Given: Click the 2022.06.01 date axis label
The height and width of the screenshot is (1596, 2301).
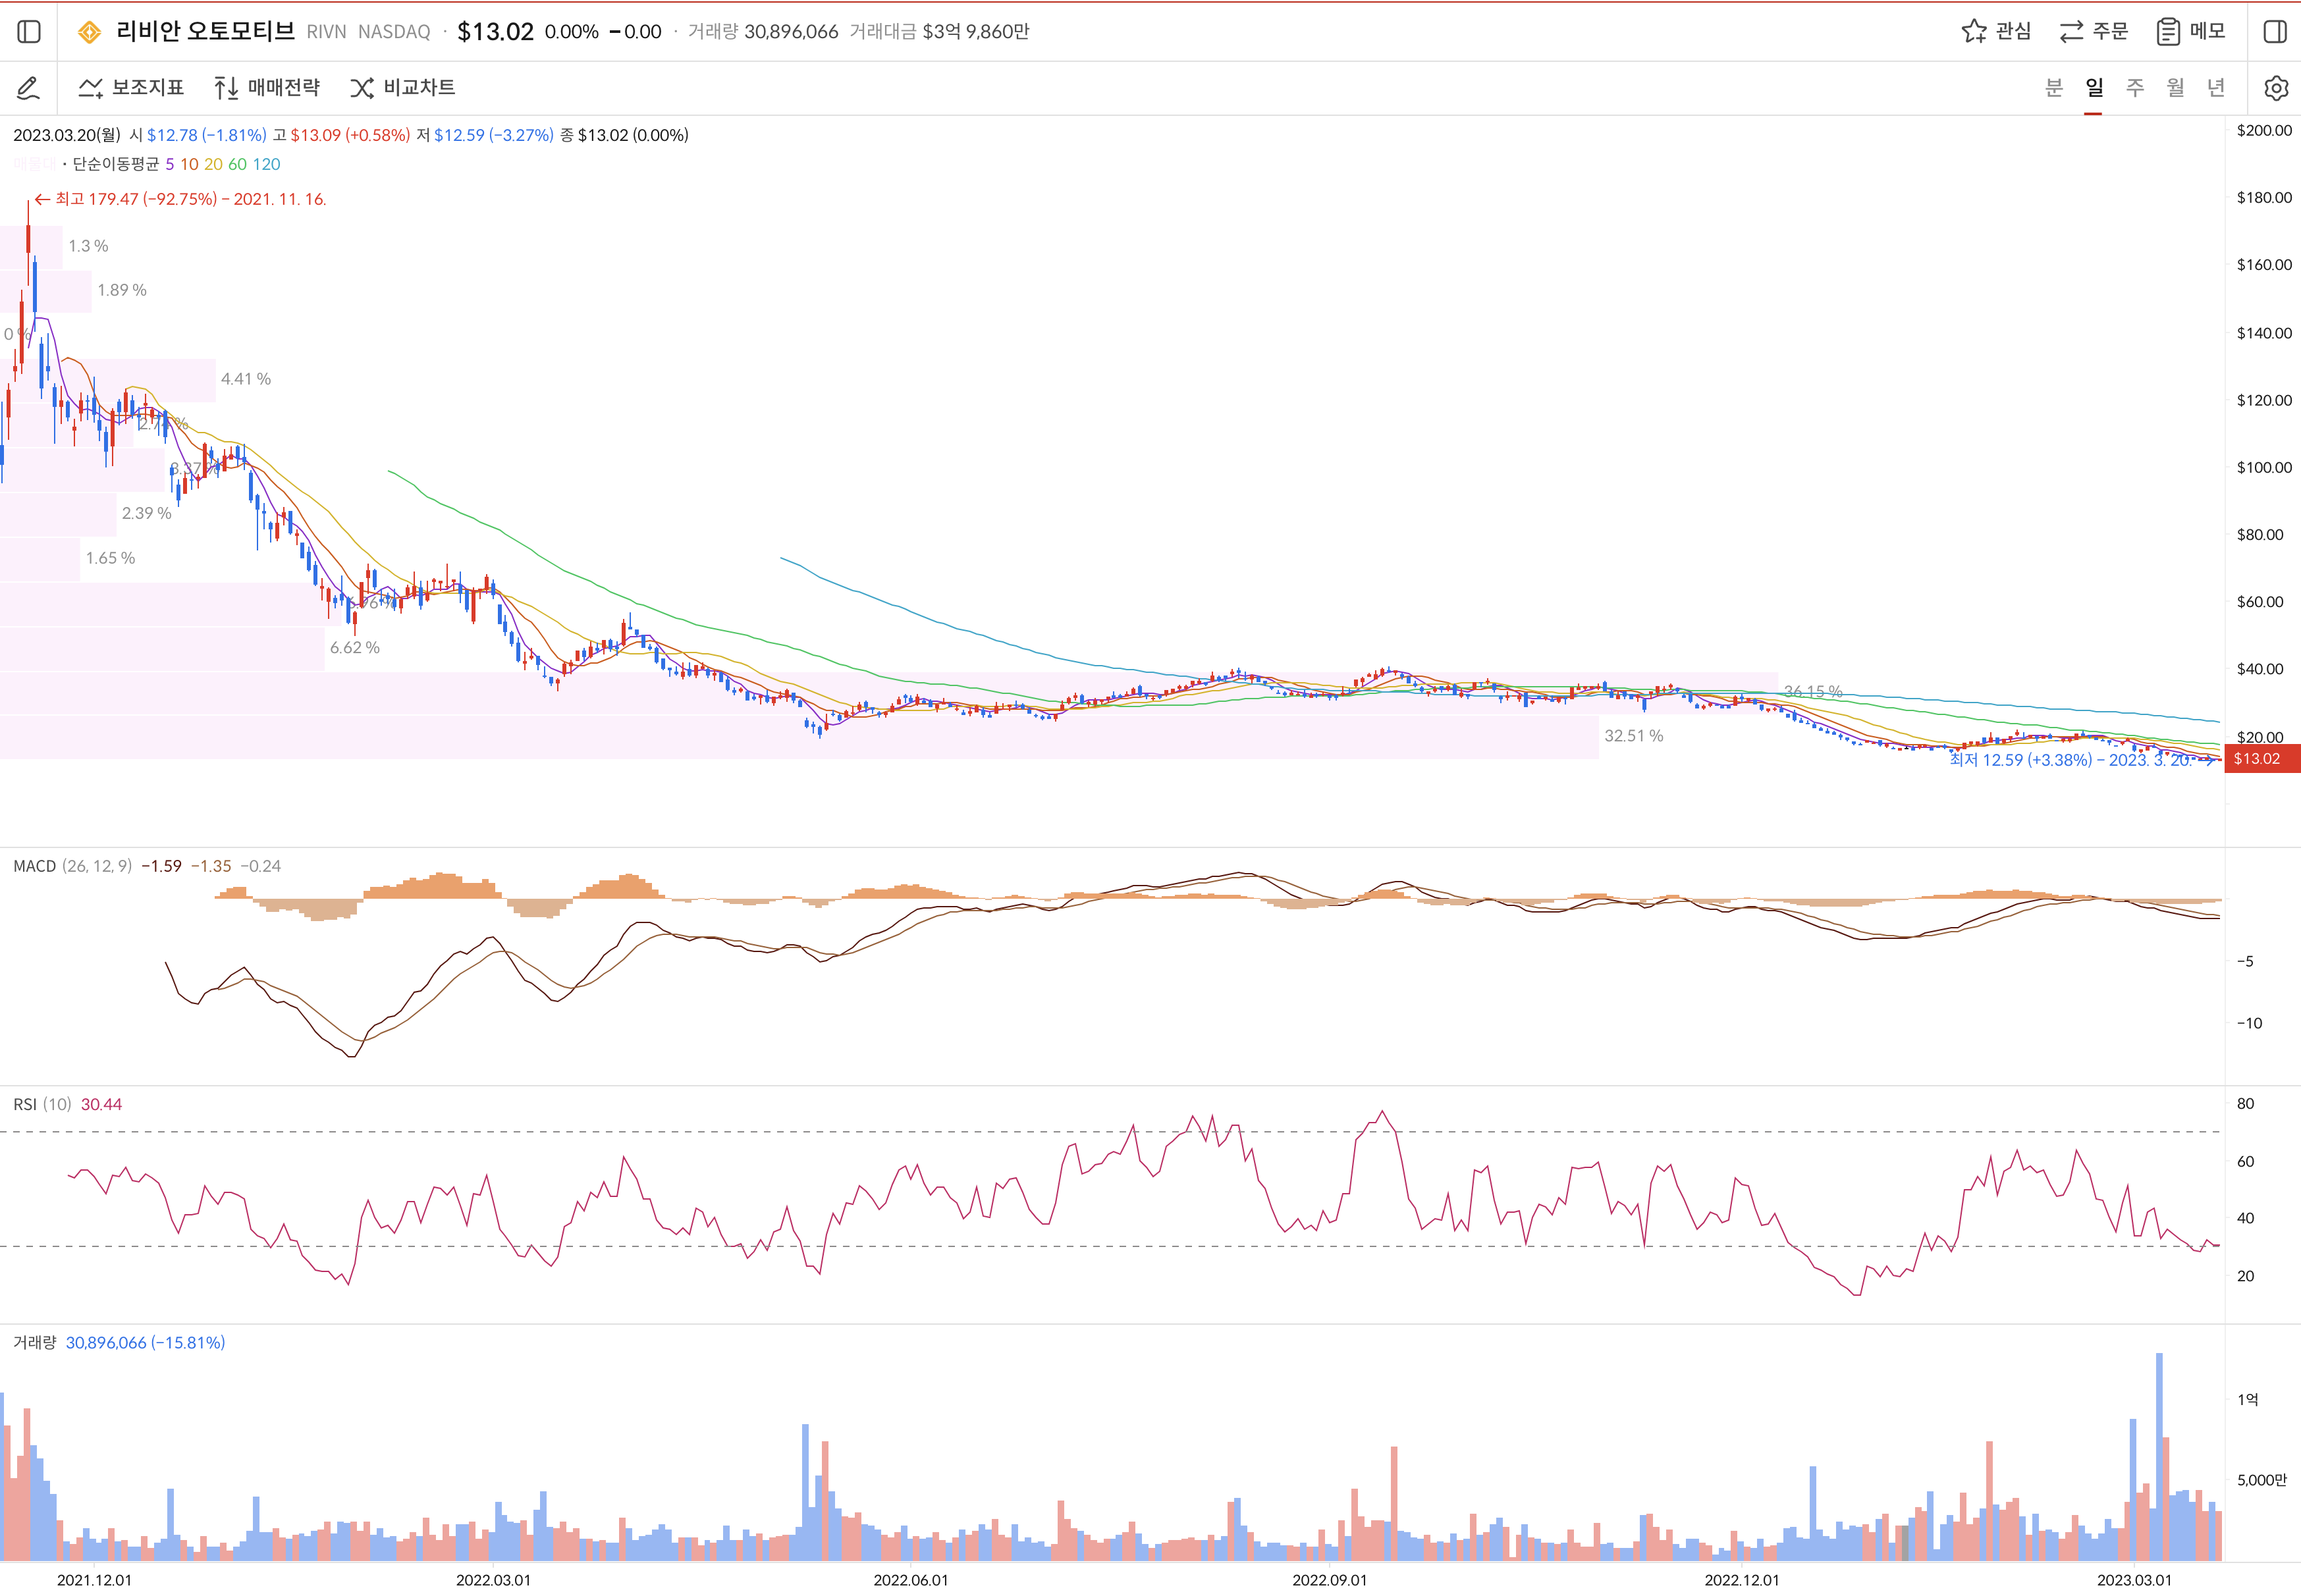Looking at the screenshot, I should tap(910, 1580).
